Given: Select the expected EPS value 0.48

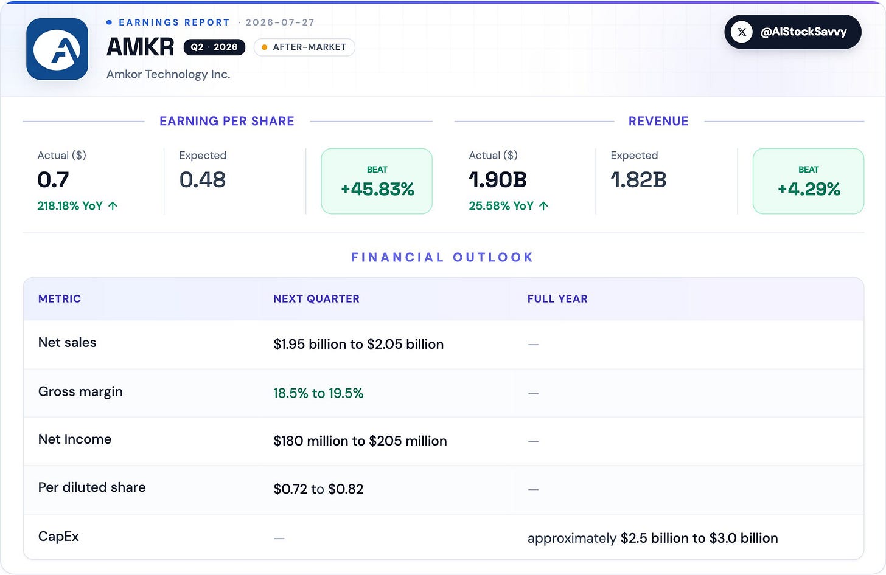Looking at the screenshot, I should click(x=203, y=180).
